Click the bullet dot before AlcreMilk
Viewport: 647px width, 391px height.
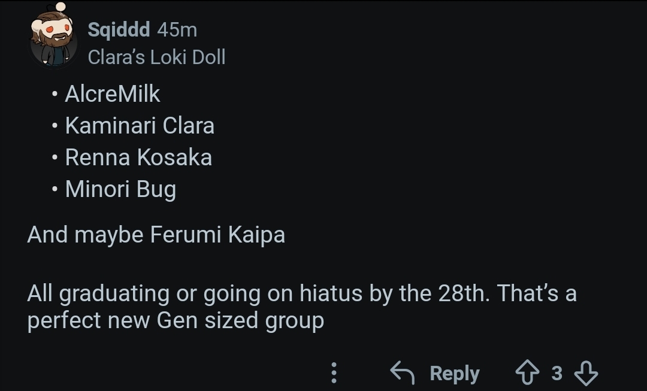coord(55,95)
